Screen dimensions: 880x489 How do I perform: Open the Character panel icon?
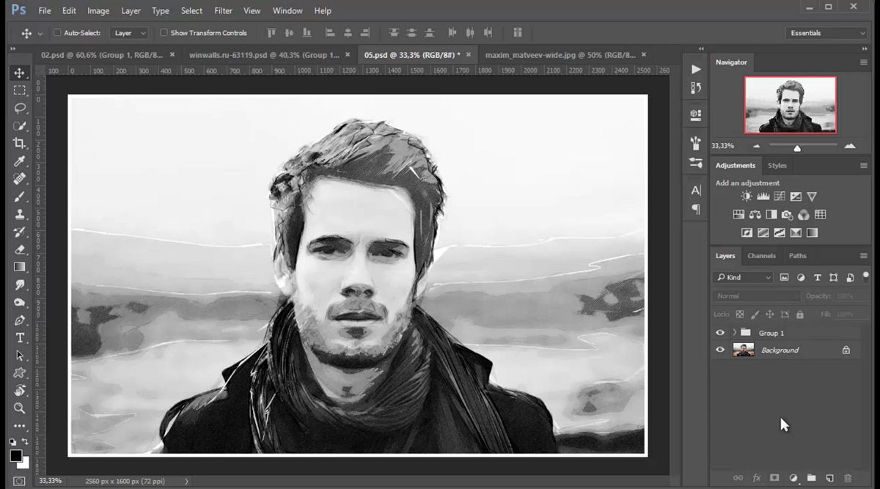(696, 190)
